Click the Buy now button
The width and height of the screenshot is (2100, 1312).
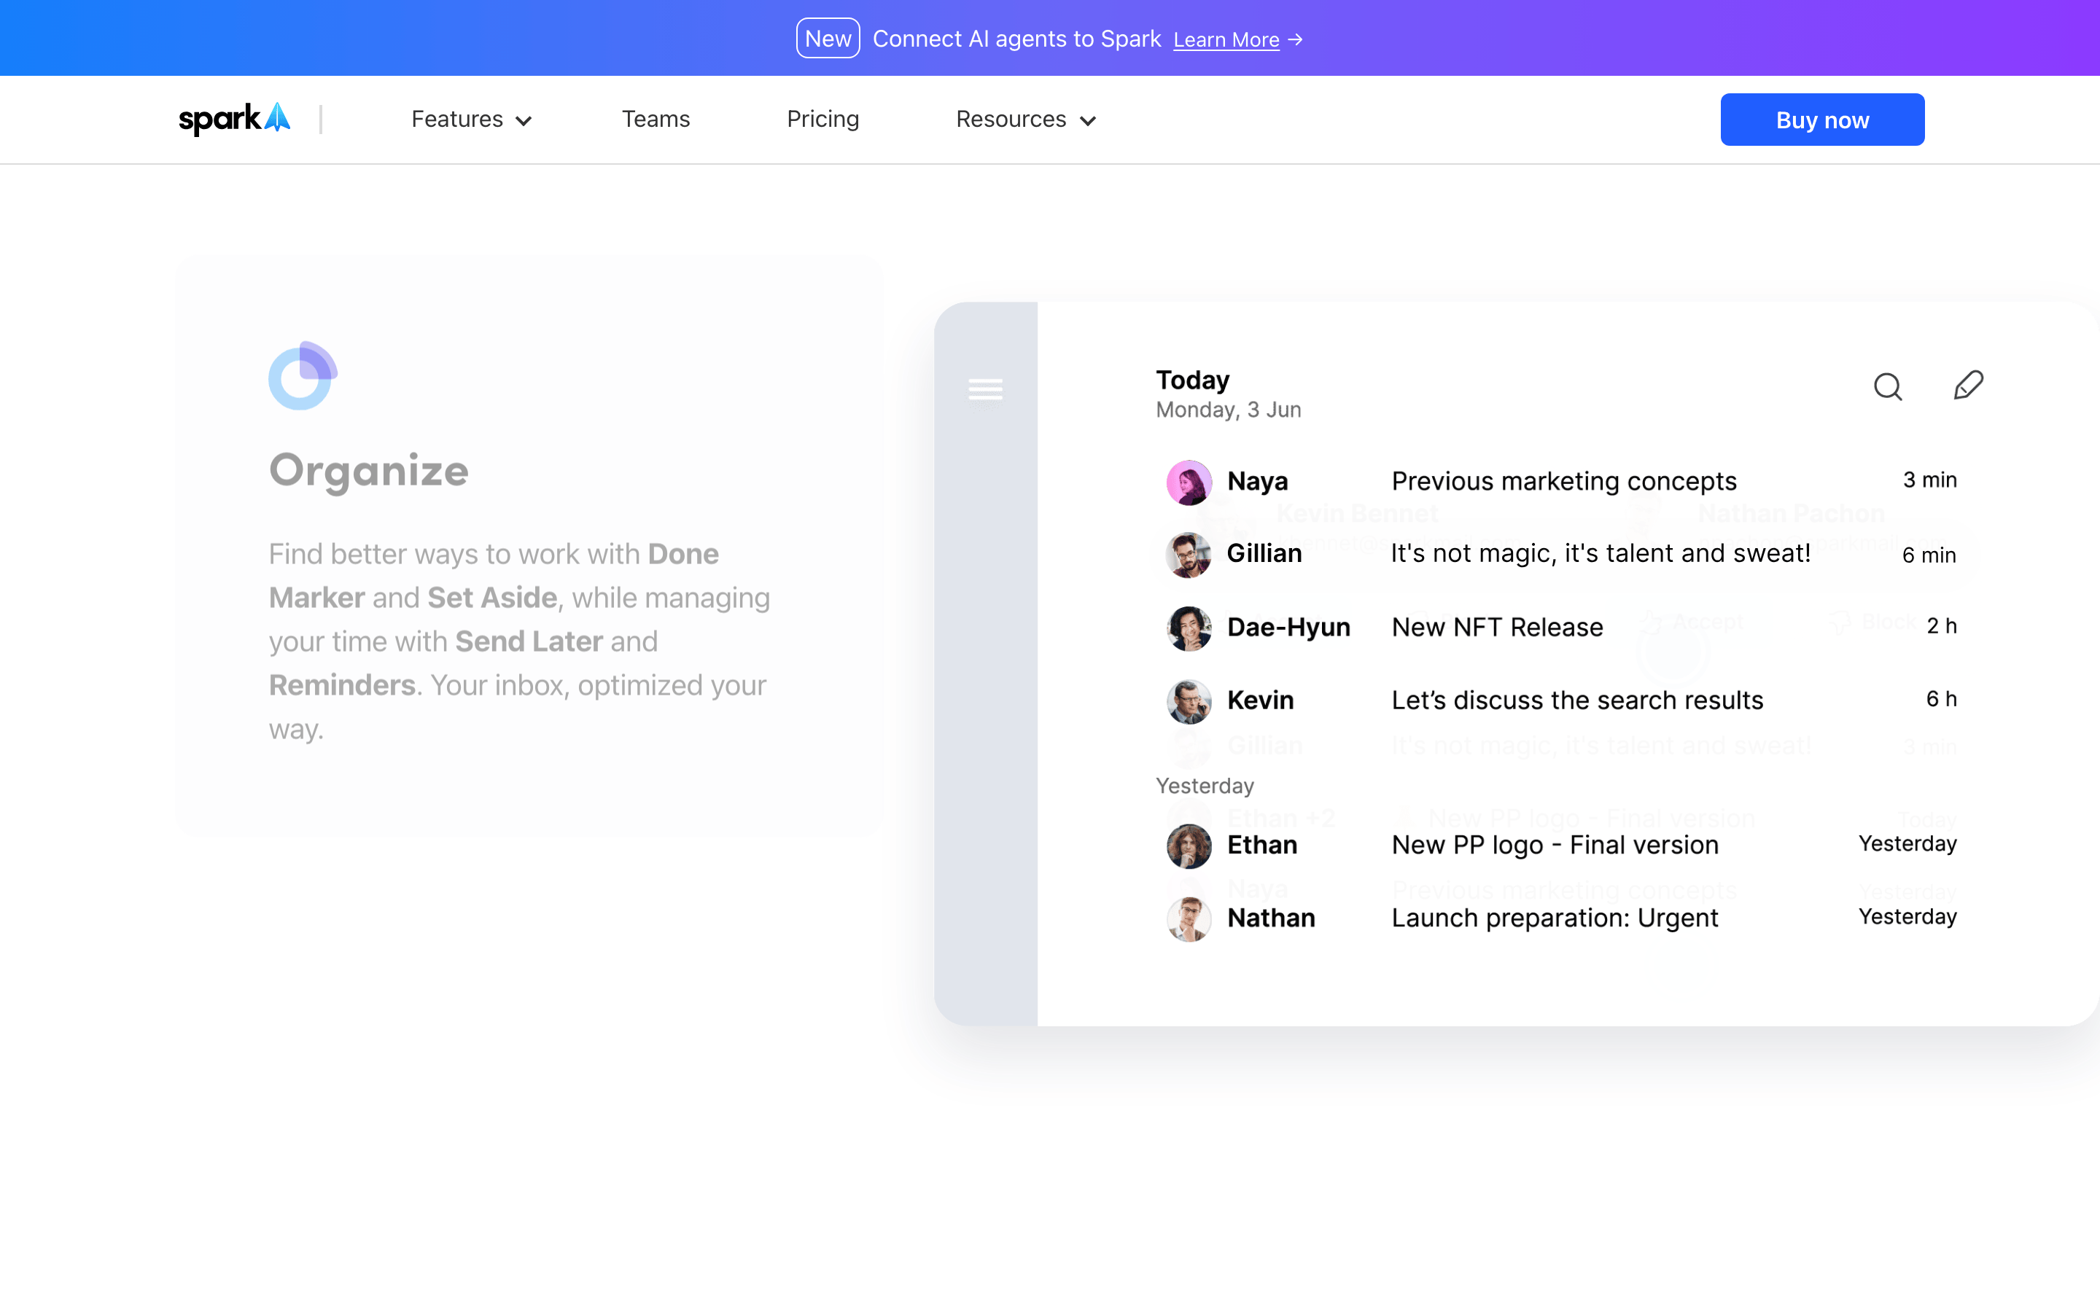pos(1822,120)
